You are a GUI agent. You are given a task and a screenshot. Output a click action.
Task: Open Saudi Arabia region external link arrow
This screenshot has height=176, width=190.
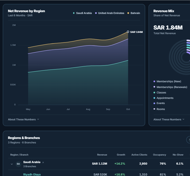point(43,163)
